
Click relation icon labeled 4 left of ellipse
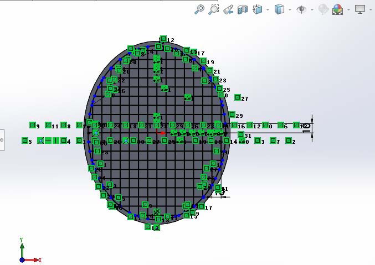point(64,141)
